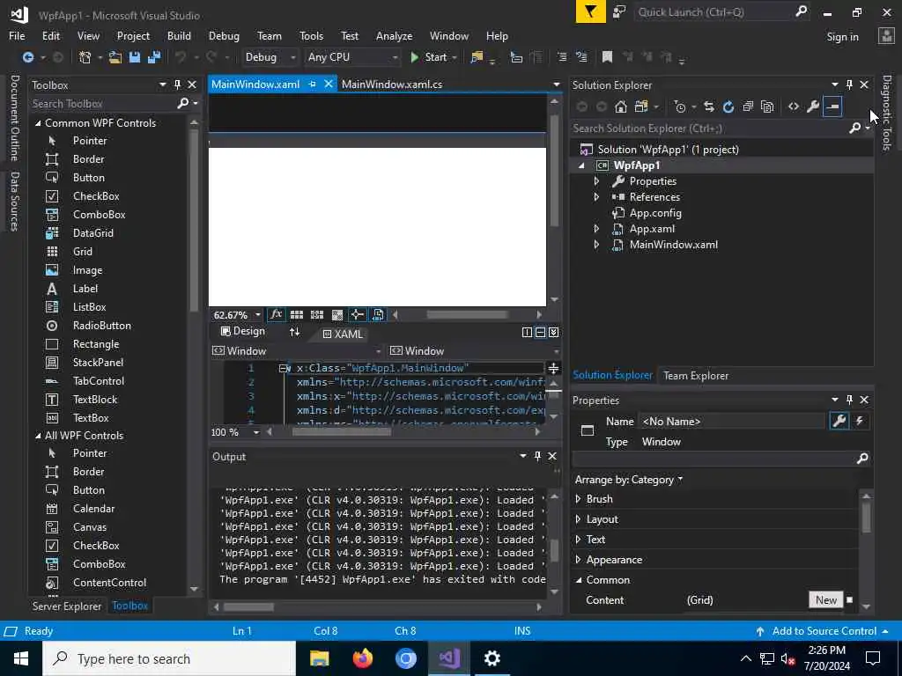Toggle auto hide pin on Output panel
Screen dimensions: 902x676
(x=537, y=456)
